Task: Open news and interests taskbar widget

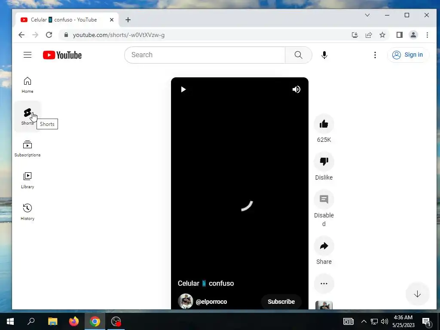Action: [348, 321]
